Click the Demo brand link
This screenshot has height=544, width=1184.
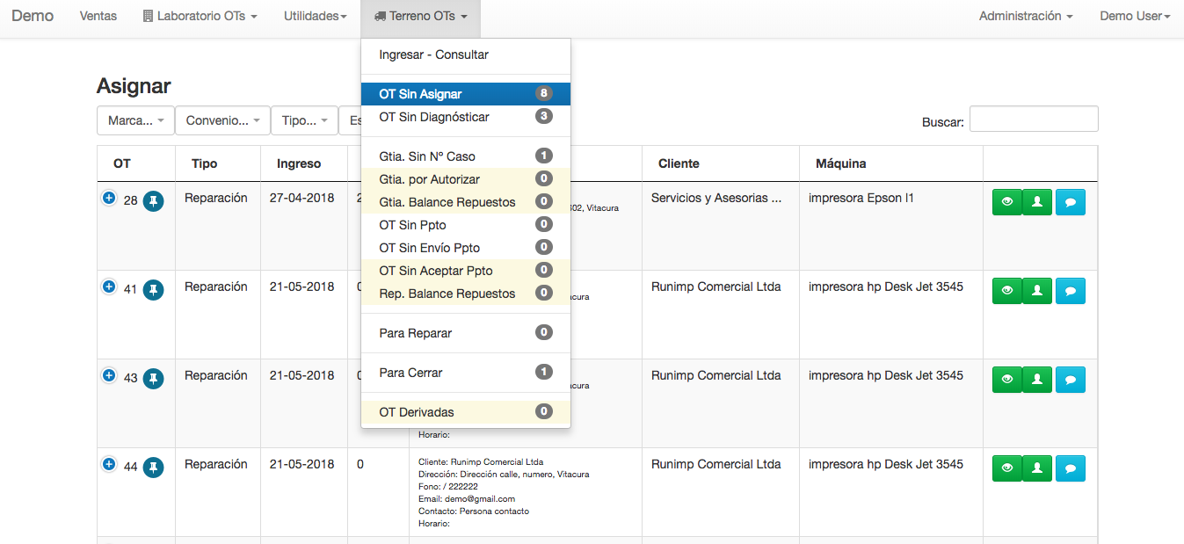(x=33, y=16)
